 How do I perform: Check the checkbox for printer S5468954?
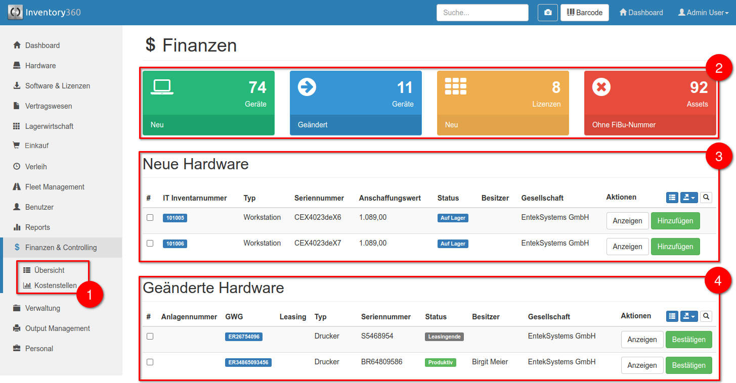(149, 336)
